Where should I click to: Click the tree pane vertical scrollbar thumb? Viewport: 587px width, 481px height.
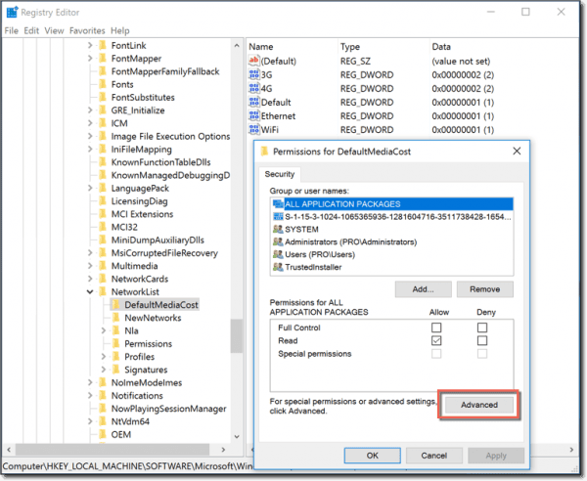pos(236,335)
